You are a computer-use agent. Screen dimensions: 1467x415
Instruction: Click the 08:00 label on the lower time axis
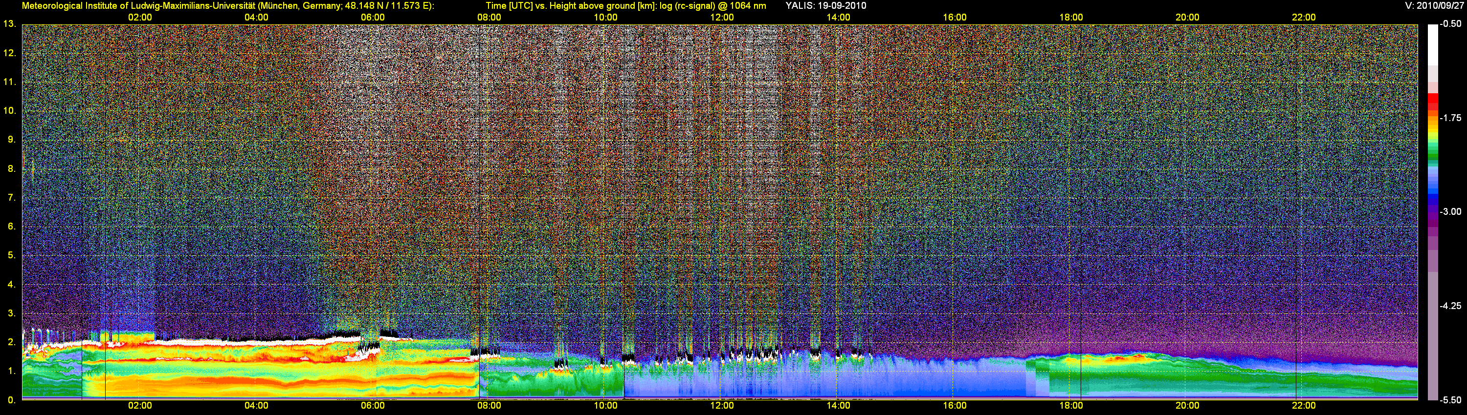[489, 406]
